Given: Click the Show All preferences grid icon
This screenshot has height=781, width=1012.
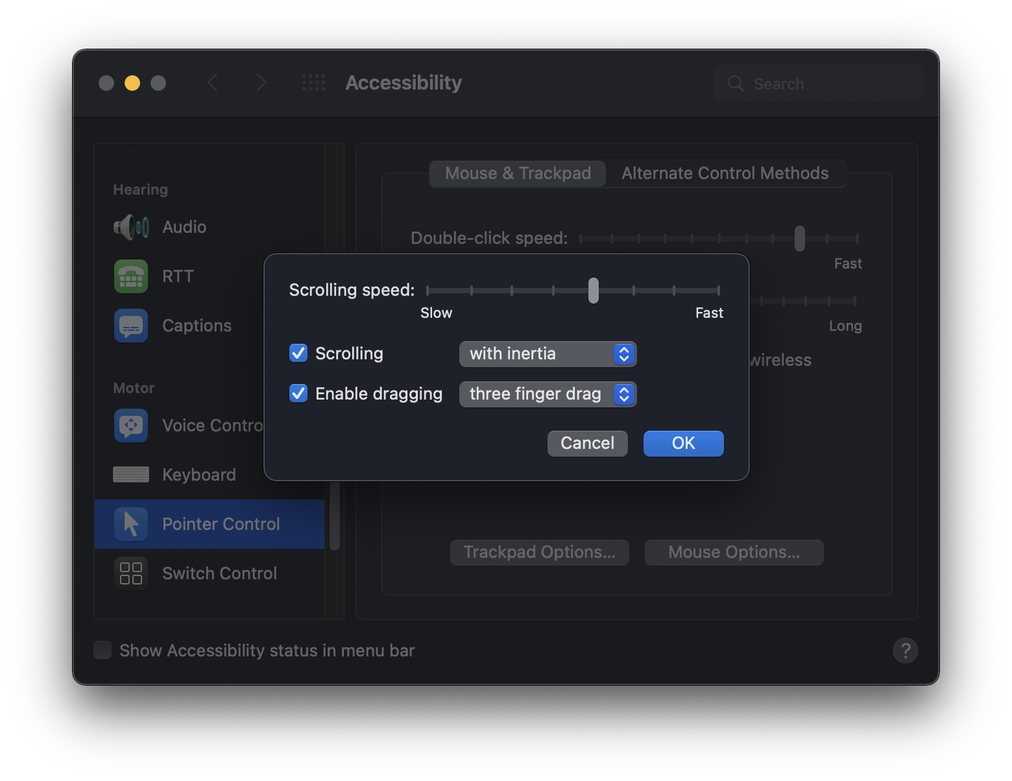Looking at the screenshot, I should tap(314, 83).
